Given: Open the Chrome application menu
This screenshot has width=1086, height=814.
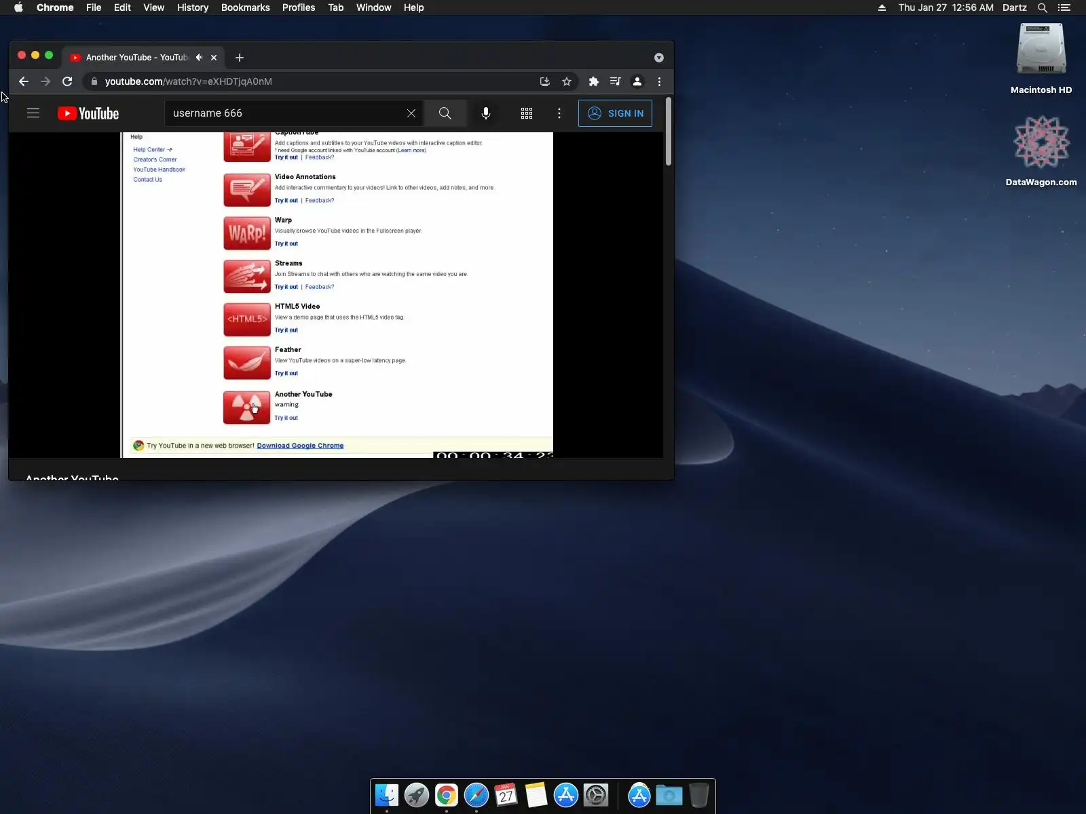Looking at the screenshot, I should tap(55, 7).
